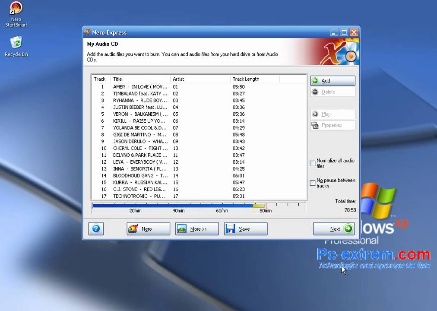Open Nero StartSmart desktop shortcut
Screen dimensions: 437x311
pyautogui.click(x=16, y=14)
